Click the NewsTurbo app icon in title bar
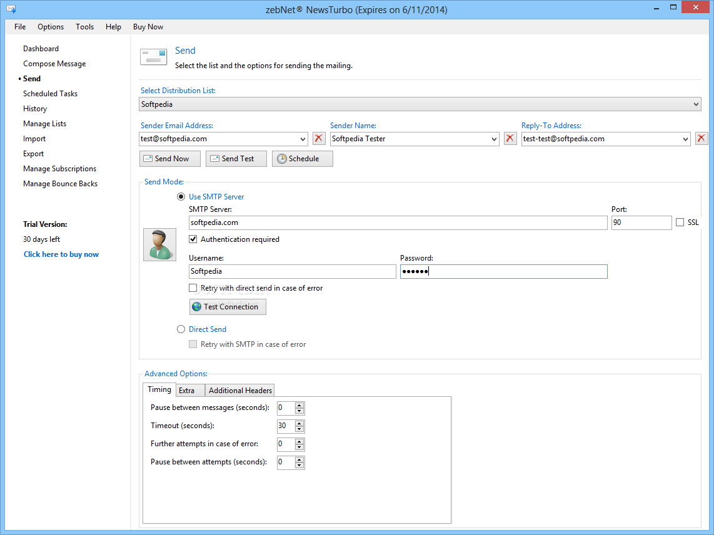The width and height of the screenshot is (714, 535). [11, 9]
